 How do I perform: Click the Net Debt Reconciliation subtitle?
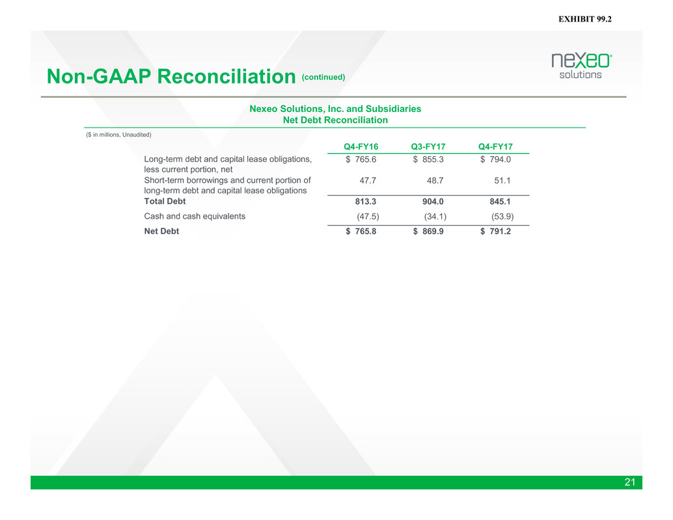coord(335,120)
